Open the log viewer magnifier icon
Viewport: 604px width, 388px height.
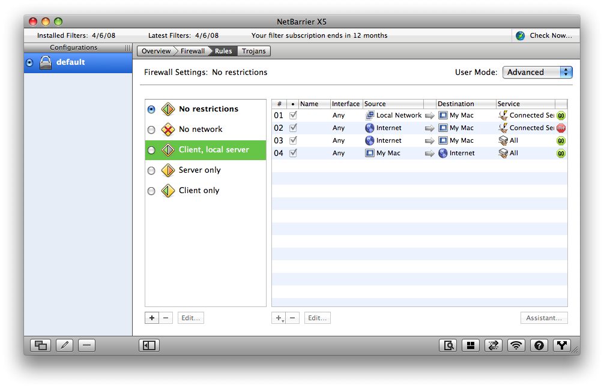click(x=448, y=345)
